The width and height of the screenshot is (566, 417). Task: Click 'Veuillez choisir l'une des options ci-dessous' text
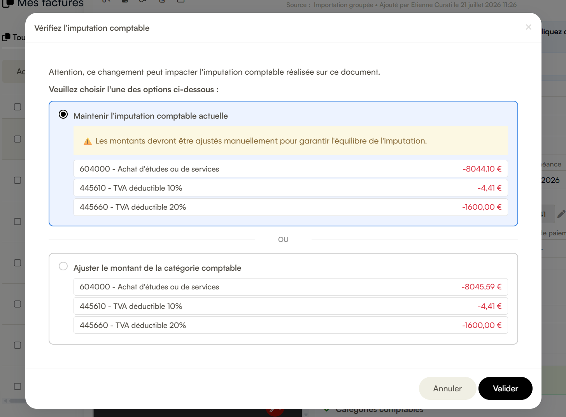(x=133, y=89)
